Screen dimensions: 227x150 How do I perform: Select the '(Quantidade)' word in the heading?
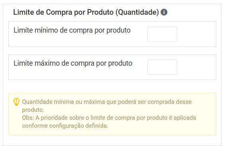pos(137,12)
